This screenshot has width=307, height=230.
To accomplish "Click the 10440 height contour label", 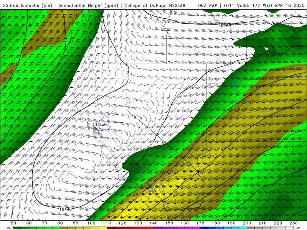I will tap(66, 209).
